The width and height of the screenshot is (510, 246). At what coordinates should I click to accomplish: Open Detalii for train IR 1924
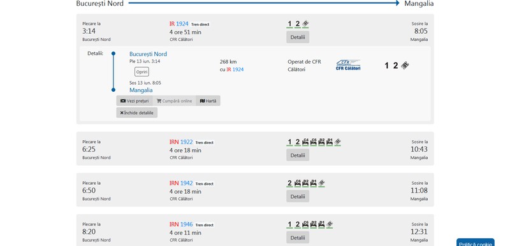tap(298, 37)
